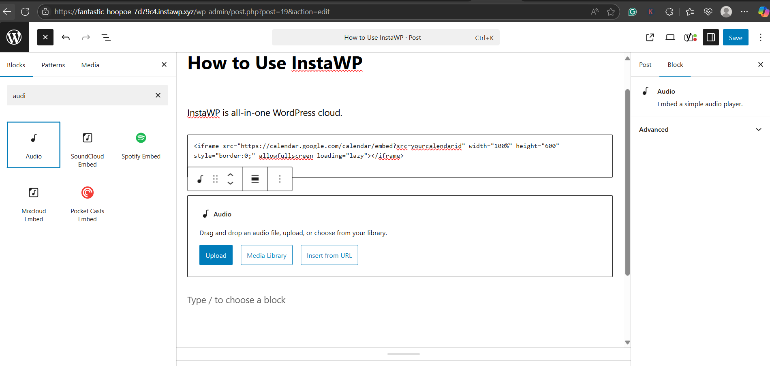Click the block drag handle

click(215, 179)
